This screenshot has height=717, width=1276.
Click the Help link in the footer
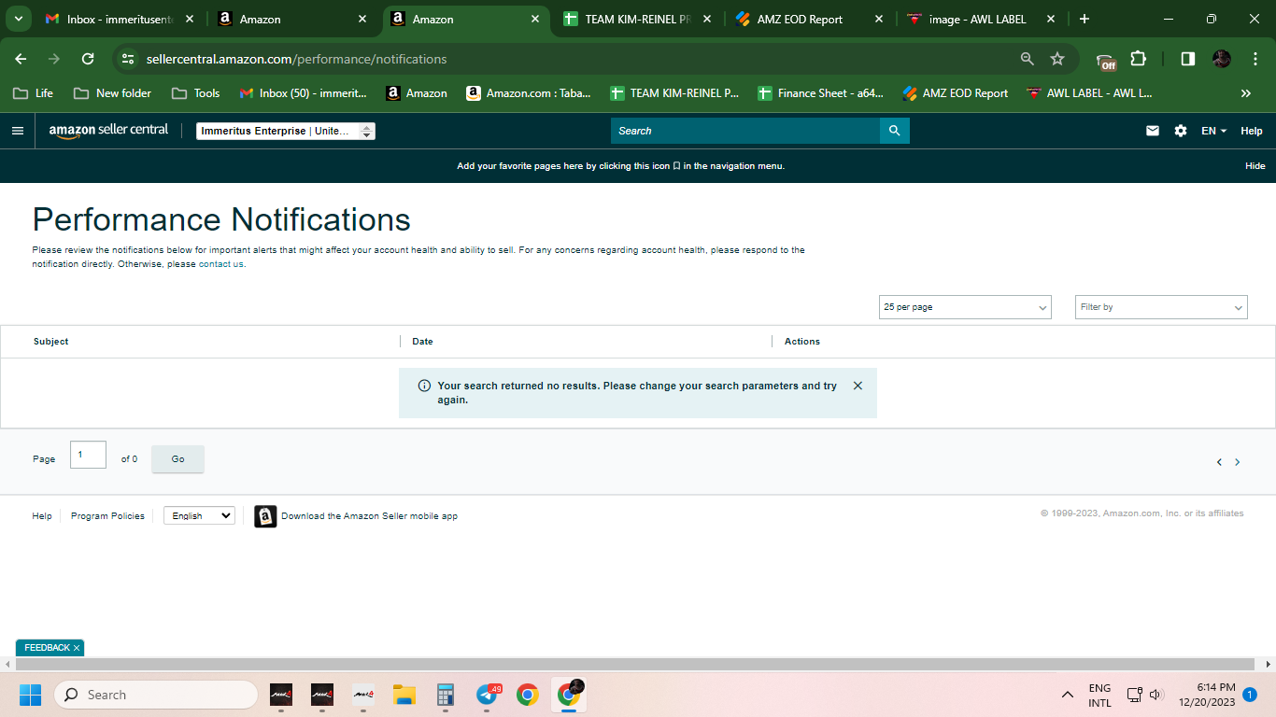point(42,516)
